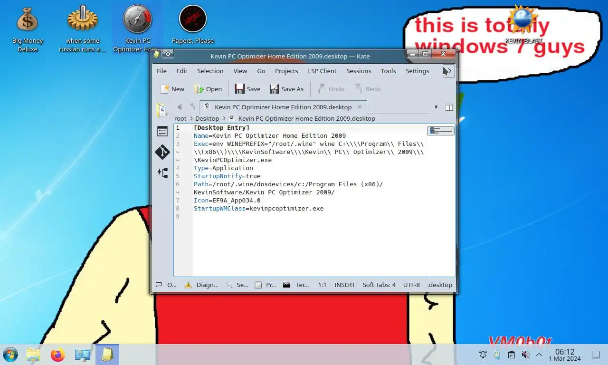Click the '[Desktop Entry]' line in the editor
Image resolution: width=608 pixels, height=365 pixels.
click(x=221, y=128)
